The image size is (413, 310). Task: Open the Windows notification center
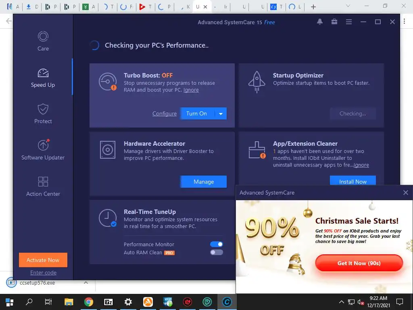point(400,302)
